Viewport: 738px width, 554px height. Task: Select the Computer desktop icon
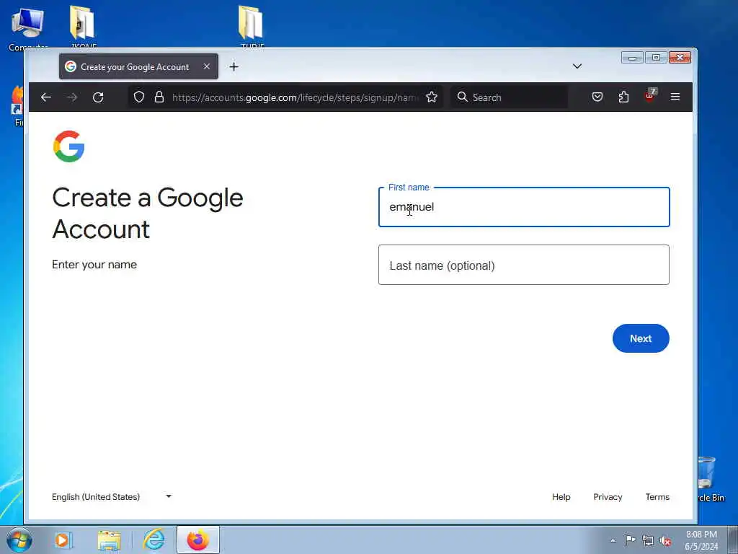point(28,28)
